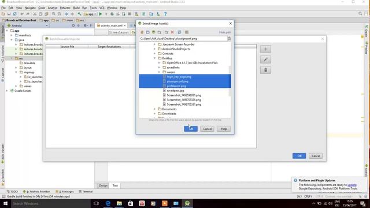
Task: Click the file path input field
Action: pos(183,39)
